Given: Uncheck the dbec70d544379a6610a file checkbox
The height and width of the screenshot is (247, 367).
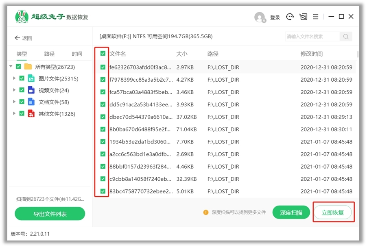Looking at the screenshot, I should tap(103, 117).
